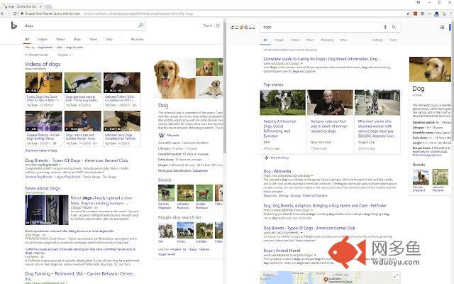Click the Bing Sign in link
The height and width of the screenshot is (284, 454).
coord(208,26)
